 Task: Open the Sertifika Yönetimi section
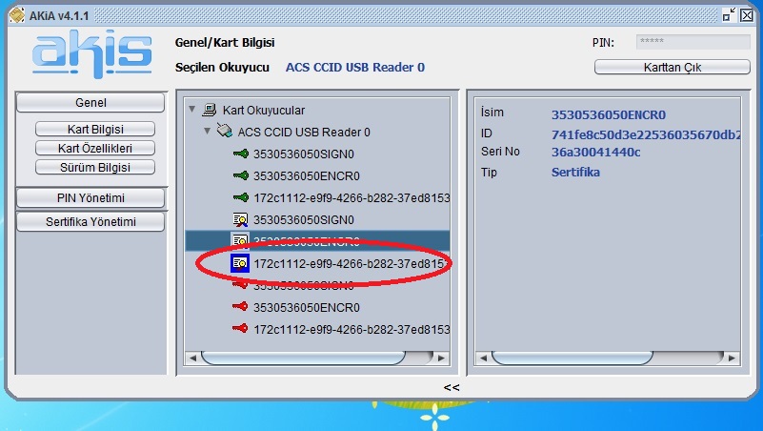coord(90,222)
